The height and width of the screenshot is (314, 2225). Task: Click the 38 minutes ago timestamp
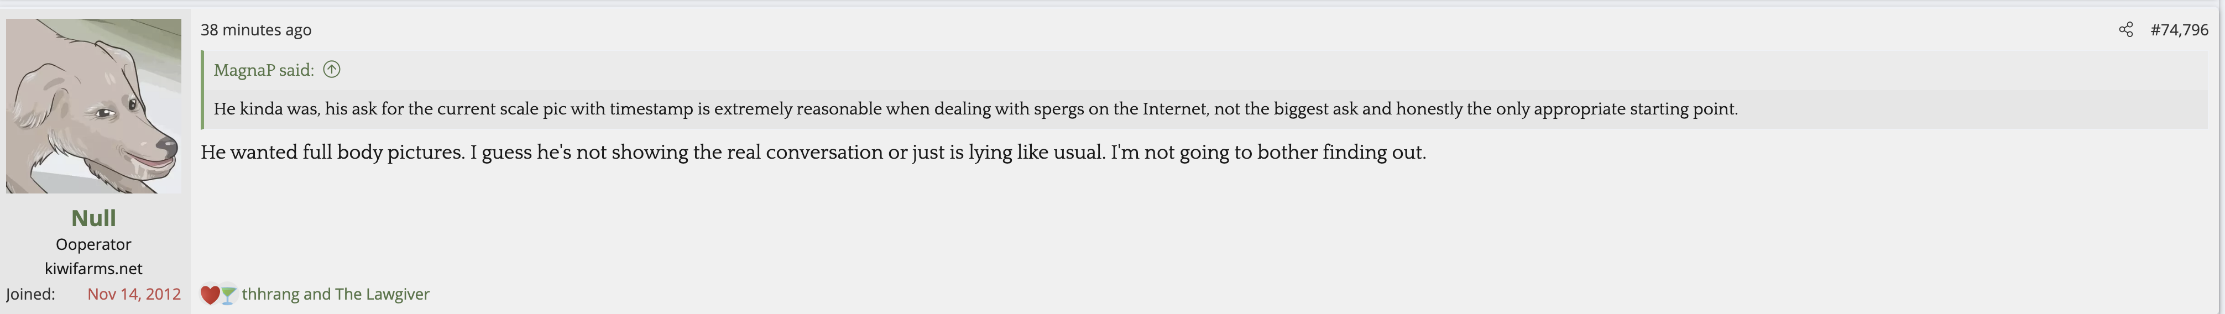(x=255, y=30)
